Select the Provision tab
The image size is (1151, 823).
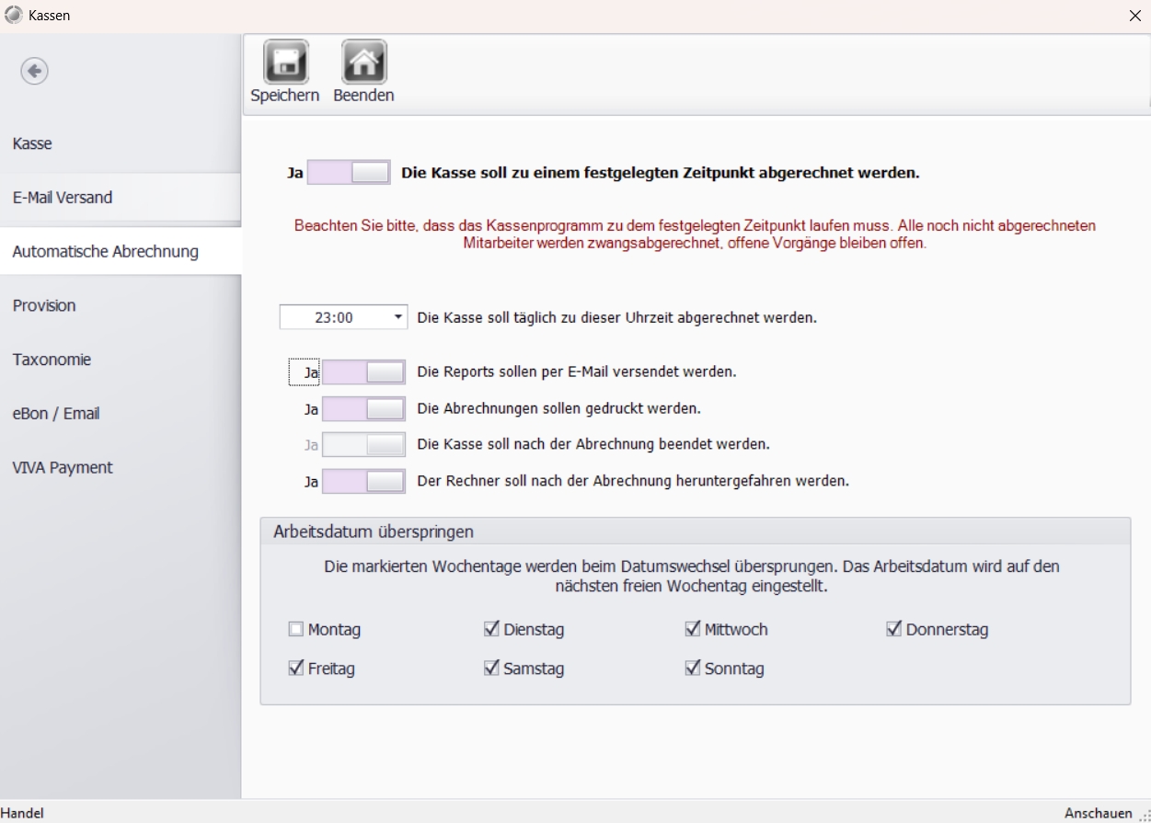(44, 305)
